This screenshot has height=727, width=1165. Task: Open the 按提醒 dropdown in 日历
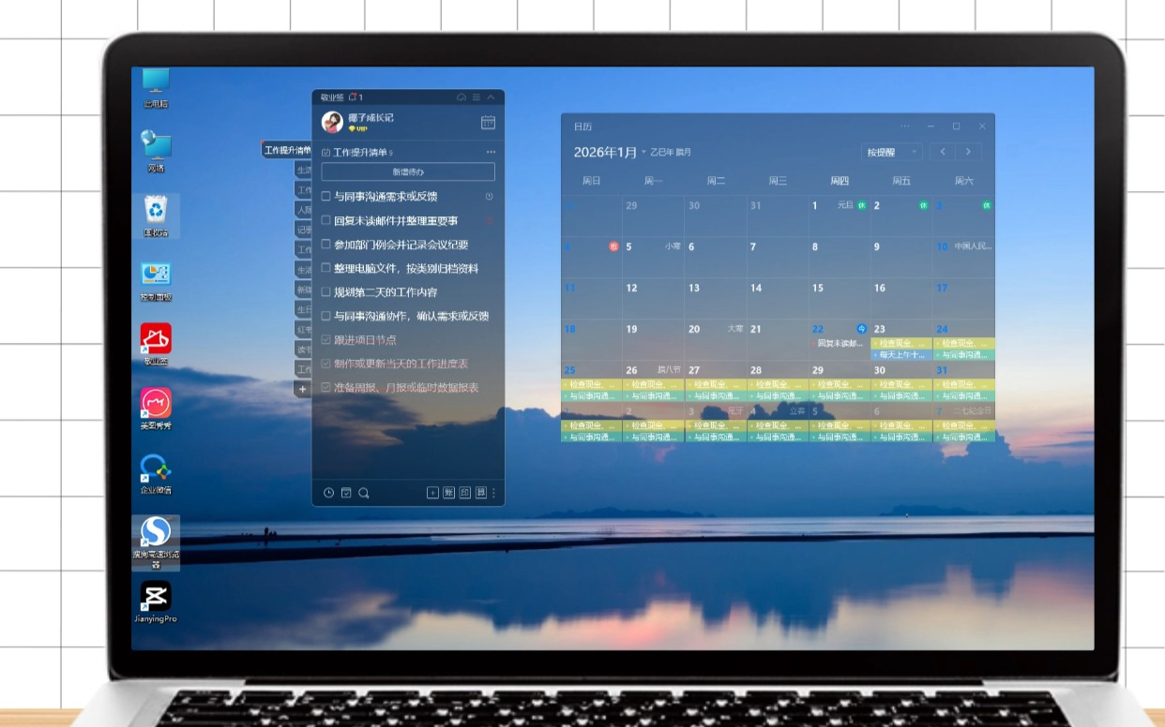(x=891, y=152)
